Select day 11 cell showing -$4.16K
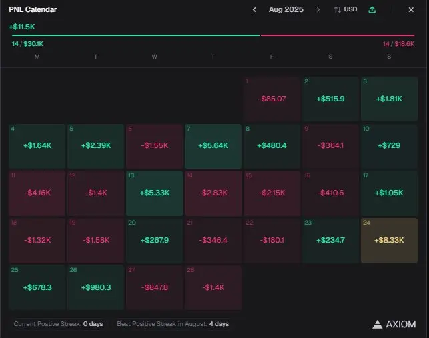Viewport: 429px width, 338px height. pyautogui.click(x=37, y=193)
